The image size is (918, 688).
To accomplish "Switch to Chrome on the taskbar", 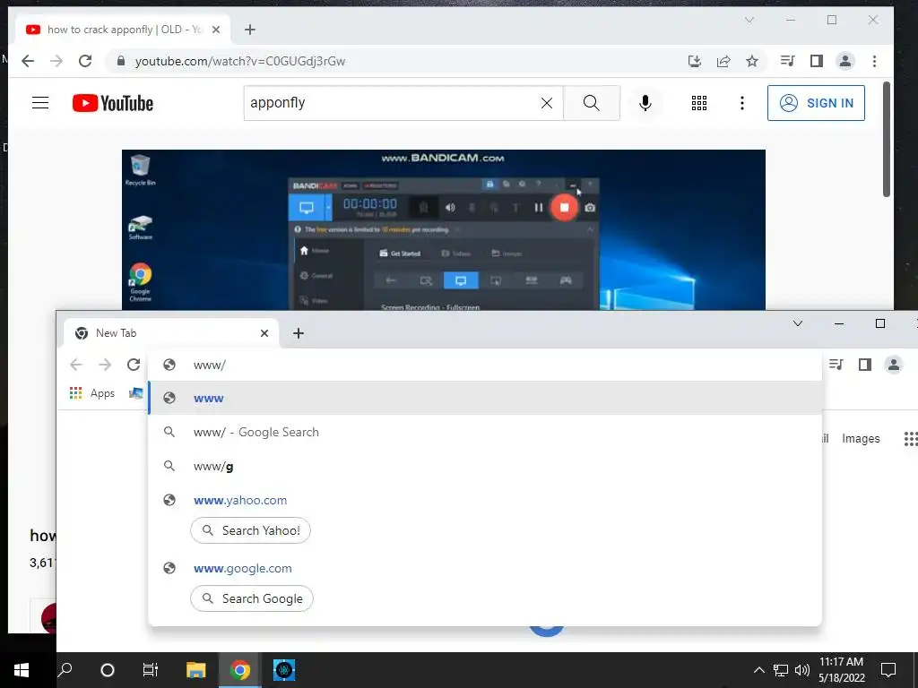I will (x=239, y=670).
